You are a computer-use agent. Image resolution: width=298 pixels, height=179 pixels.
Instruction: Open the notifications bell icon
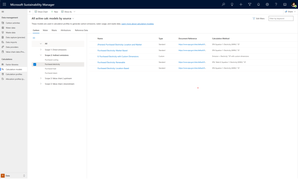259,4
